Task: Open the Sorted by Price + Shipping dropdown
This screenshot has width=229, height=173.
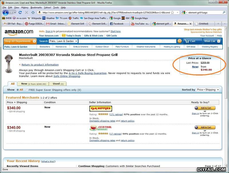Action: point(208,90)
